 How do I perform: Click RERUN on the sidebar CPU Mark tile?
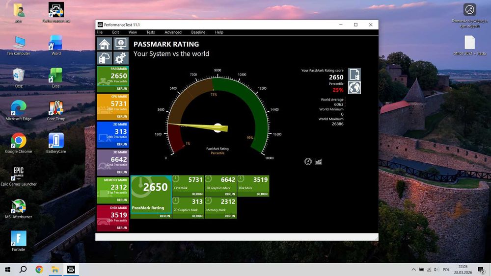point(122,117)
